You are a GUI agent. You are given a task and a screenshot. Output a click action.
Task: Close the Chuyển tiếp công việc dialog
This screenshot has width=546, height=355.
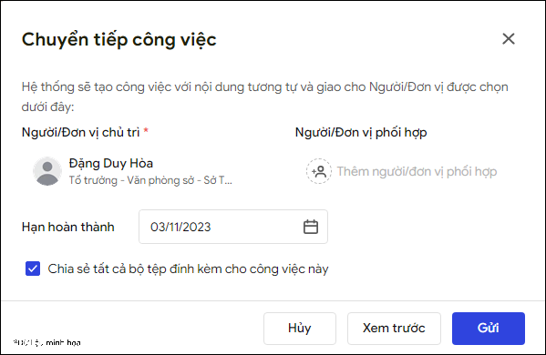coord(509,38)
